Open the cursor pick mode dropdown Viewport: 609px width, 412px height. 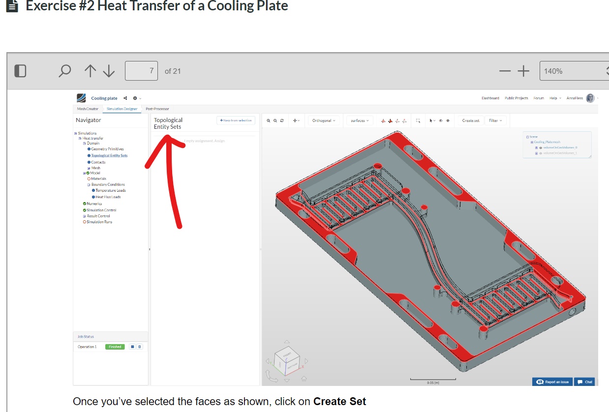tap(433, 120)
